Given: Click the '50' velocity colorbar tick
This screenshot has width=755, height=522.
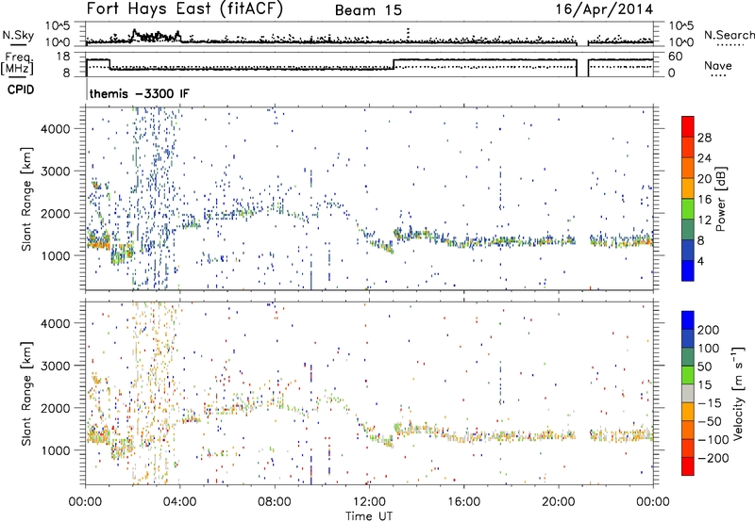Looking at the screenshot, I should click(704, 367).
